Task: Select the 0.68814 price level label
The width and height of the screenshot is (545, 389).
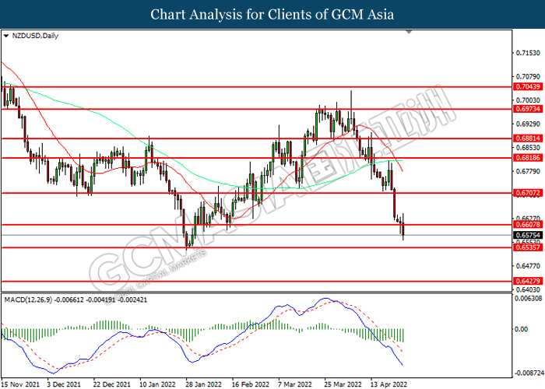Action: pyautogui.click(x=528, y=138)
